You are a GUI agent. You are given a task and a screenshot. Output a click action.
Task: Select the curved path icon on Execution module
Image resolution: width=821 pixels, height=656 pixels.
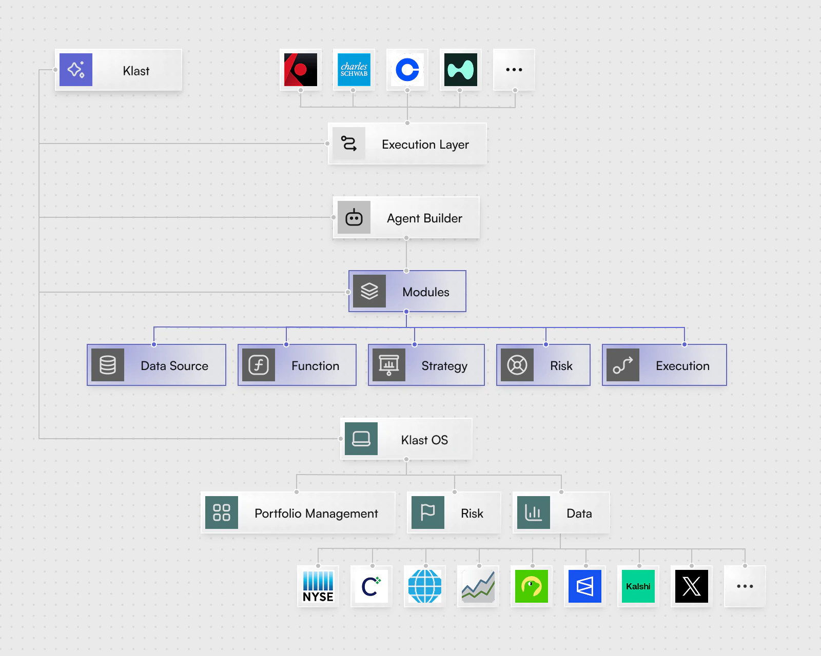coord(623,365)
